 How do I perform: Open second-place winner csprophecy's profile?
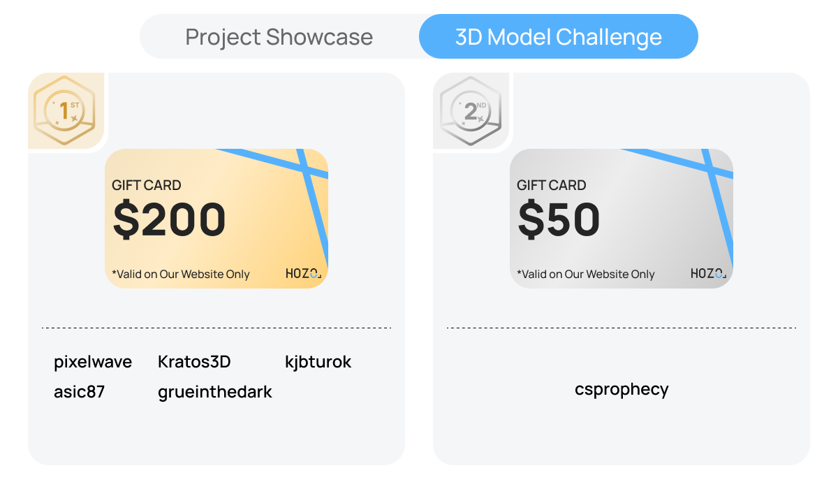622,389
